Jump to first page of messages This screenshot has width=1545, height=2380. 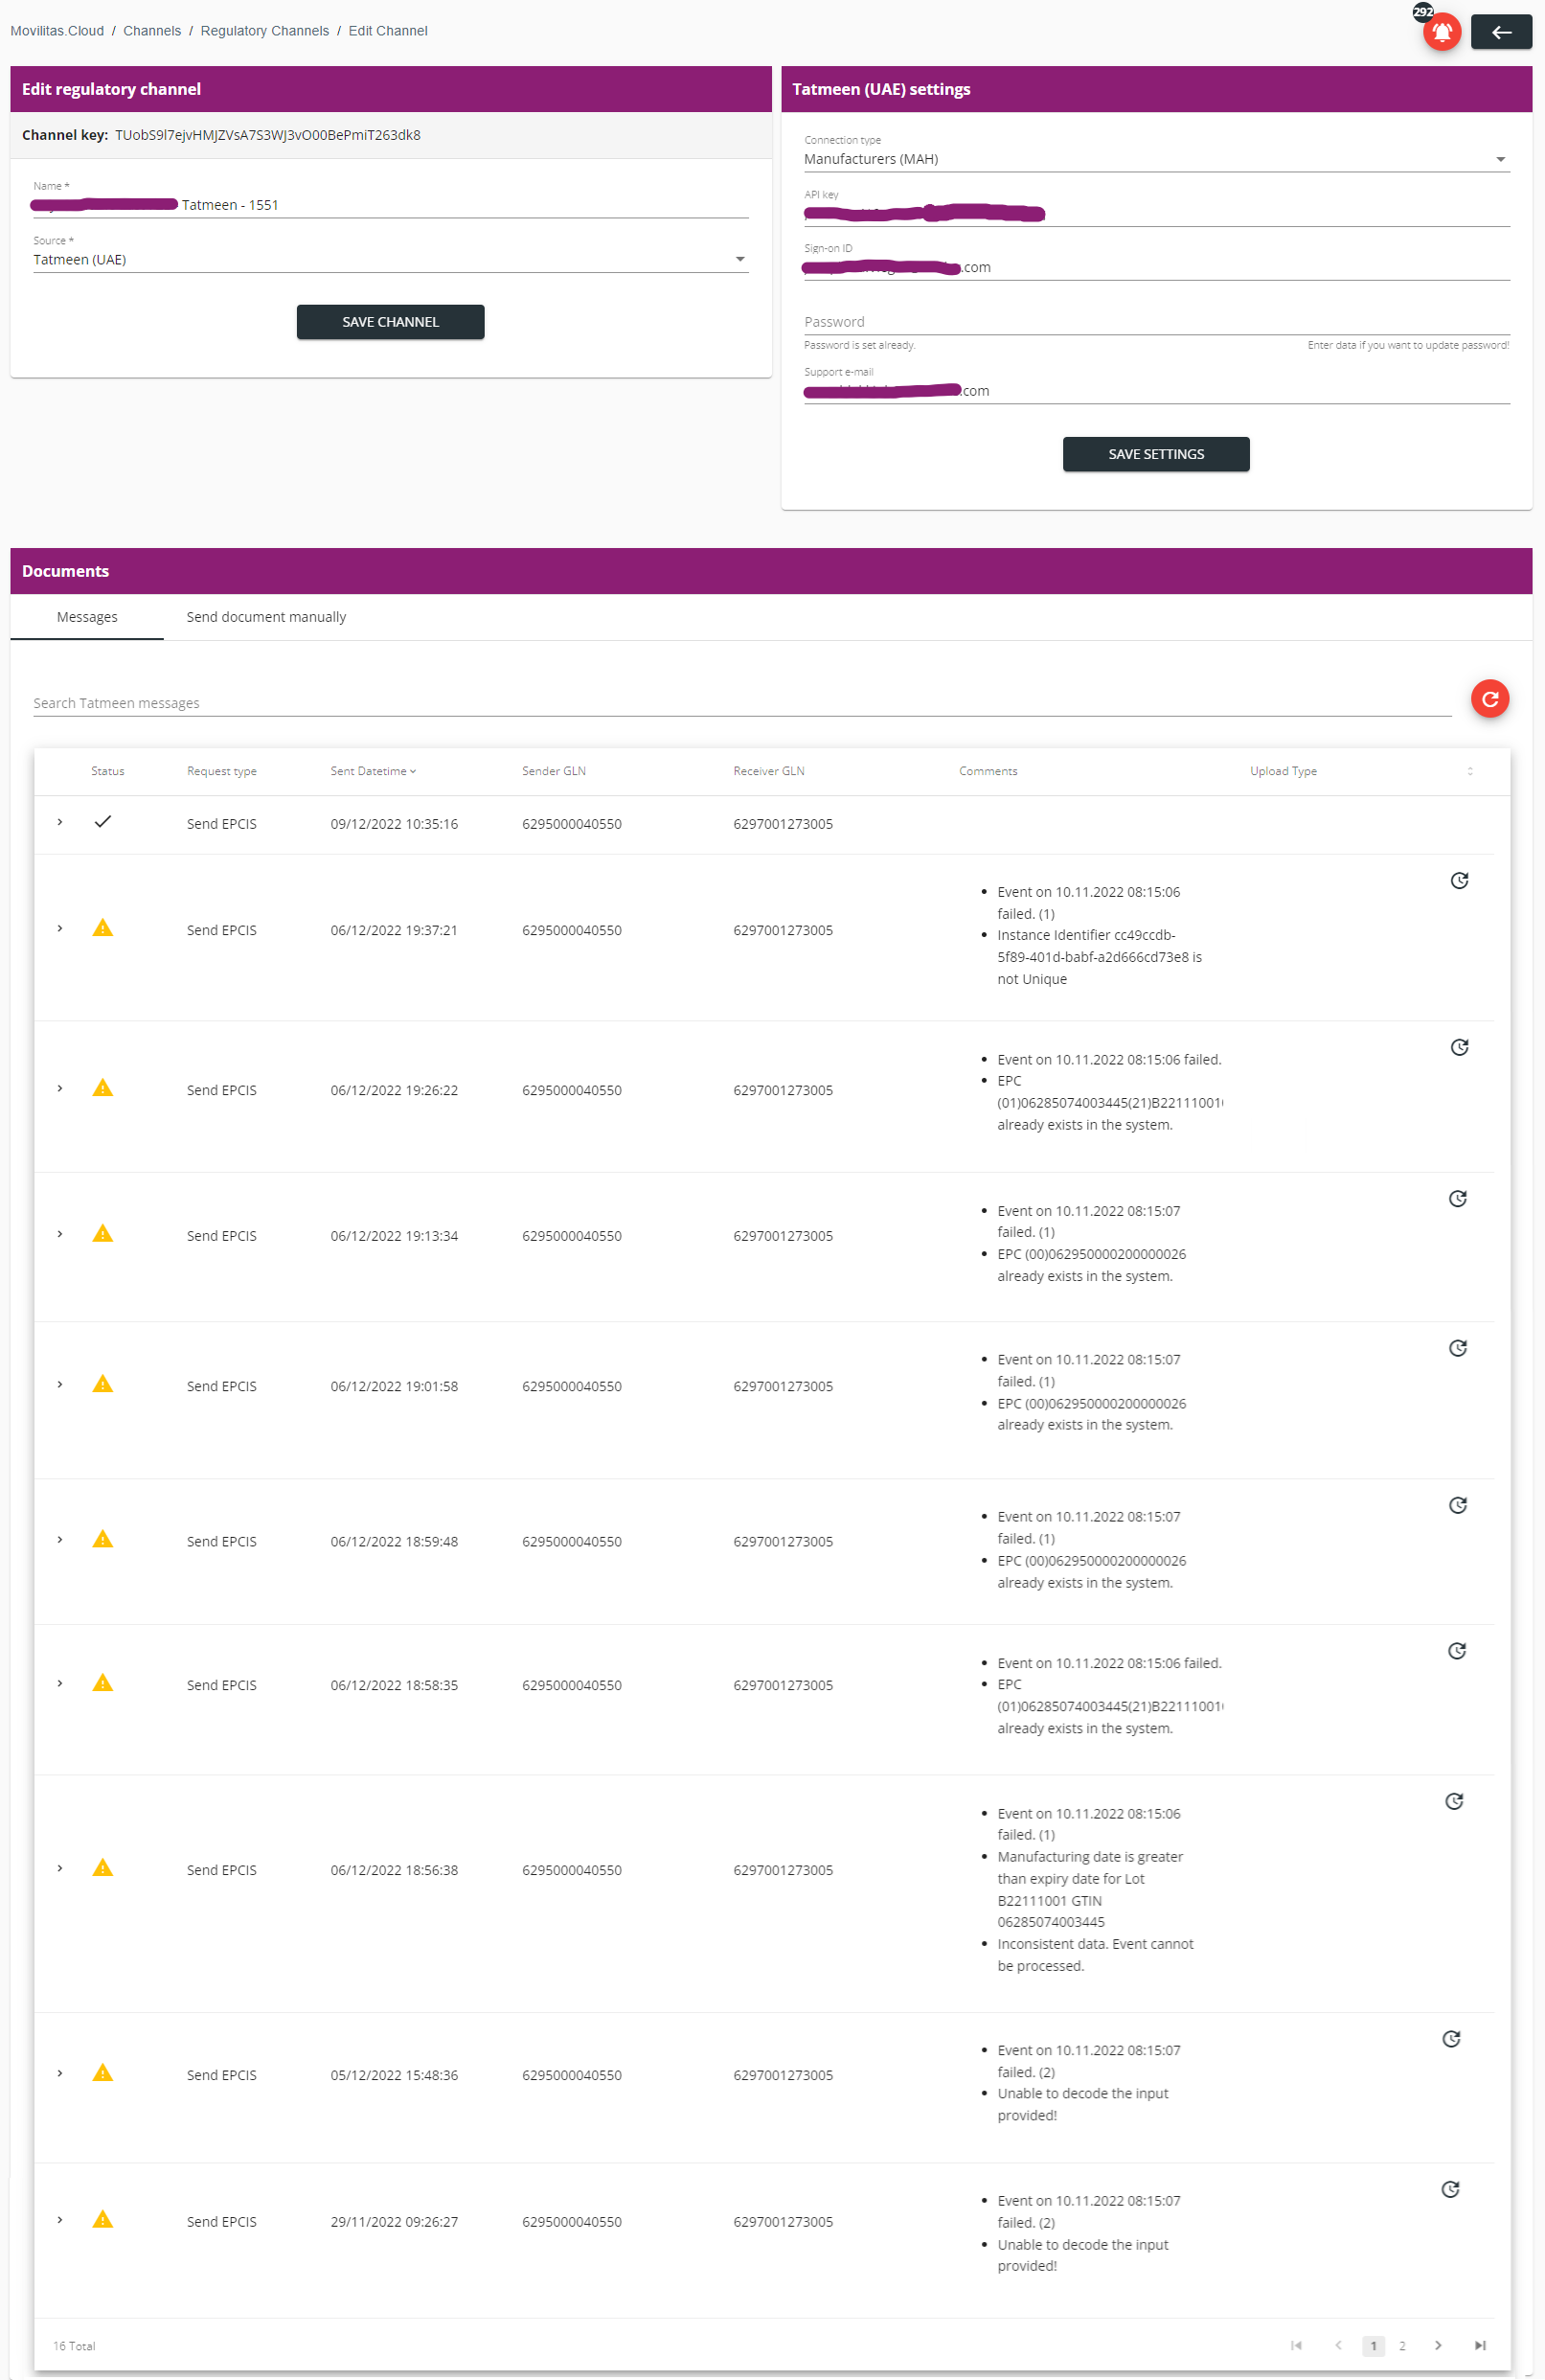click(x=1296, y=2345)
